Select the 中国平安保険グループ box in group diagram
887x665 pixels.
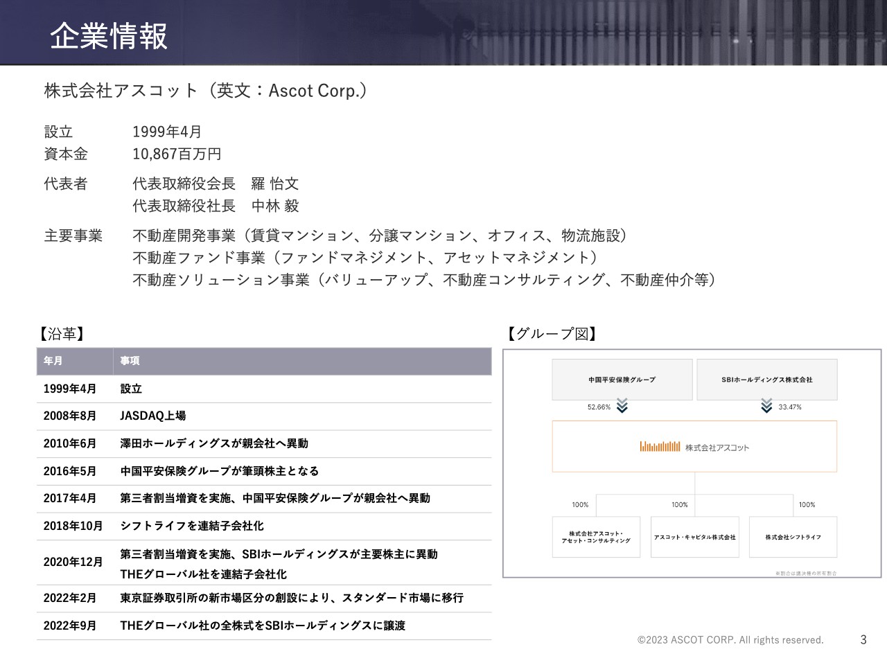[x=622, y=380]
